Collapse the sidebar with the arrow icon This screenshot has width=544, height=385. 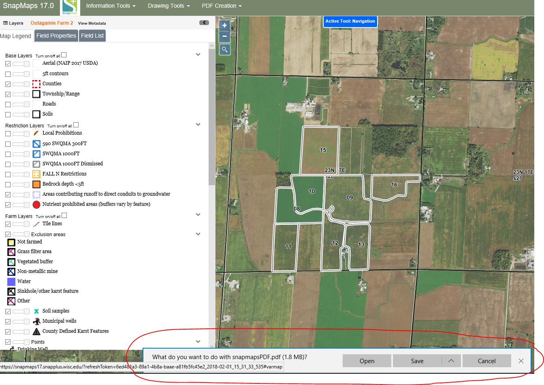tap(204, 23)
